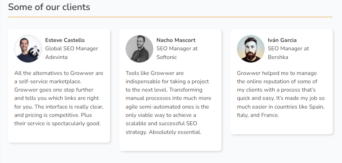Click Esteve Castells' avatar photo with panda
This screenshot has width=342, height=163.
tap(28, 49)
